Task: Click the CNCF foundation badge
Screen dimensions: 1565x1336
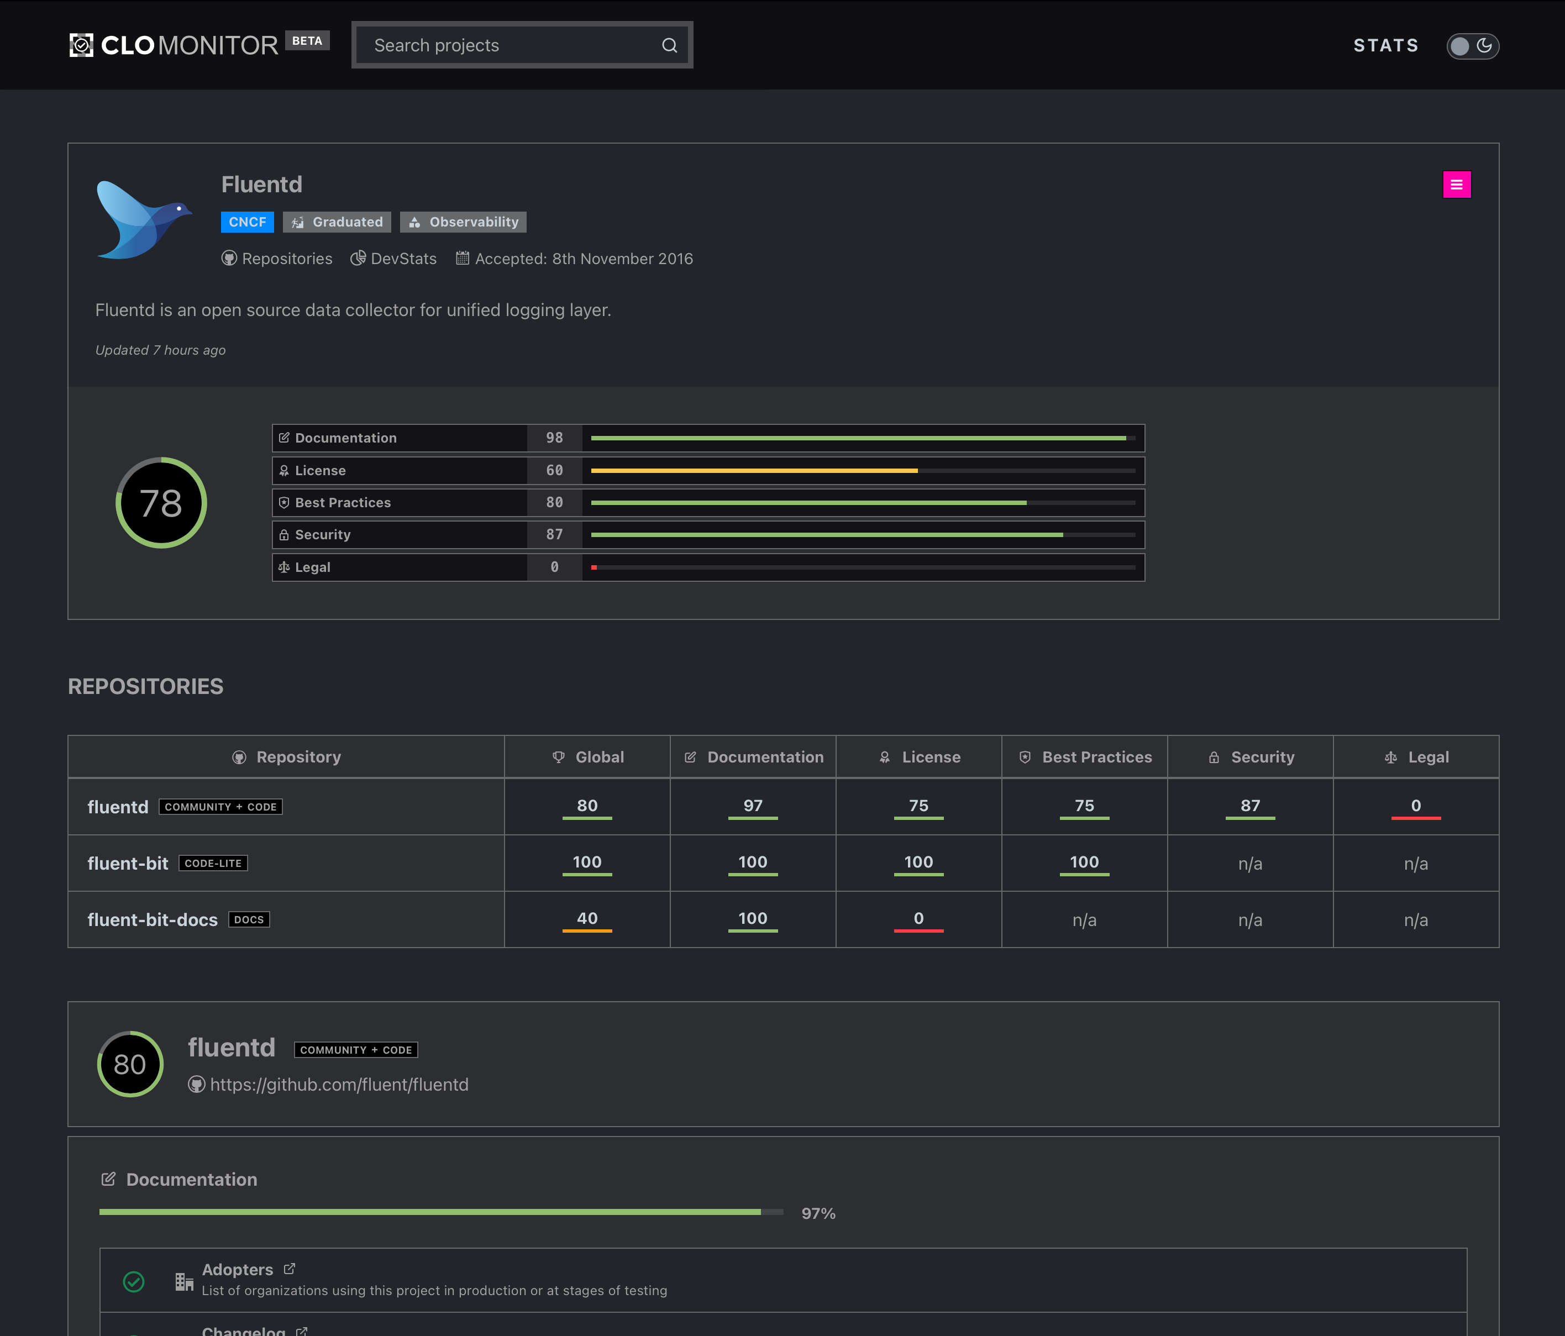Action: pyautogui.click(x=247, y=222)
